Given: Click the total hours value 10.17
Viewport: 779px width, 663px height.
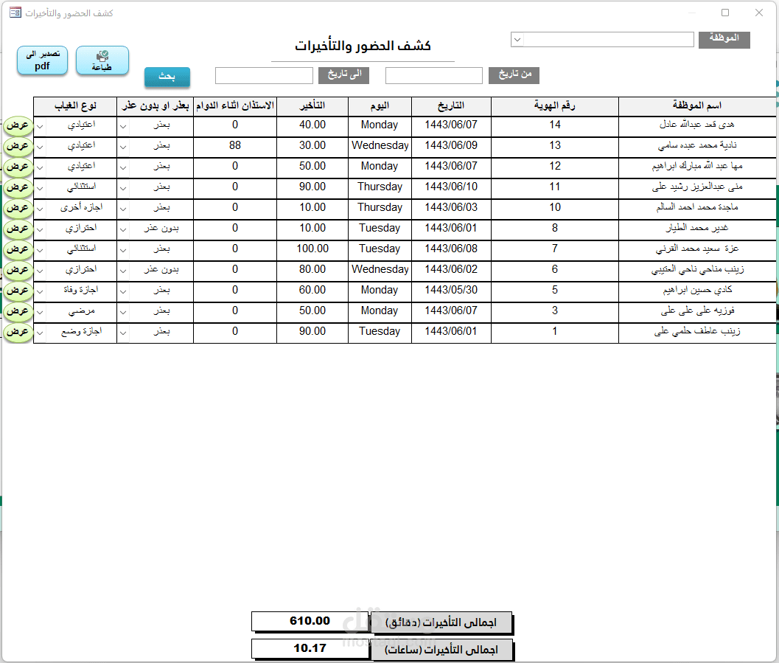Looking at the screenshot, I should pyautogui.click(x=310, y=648).
